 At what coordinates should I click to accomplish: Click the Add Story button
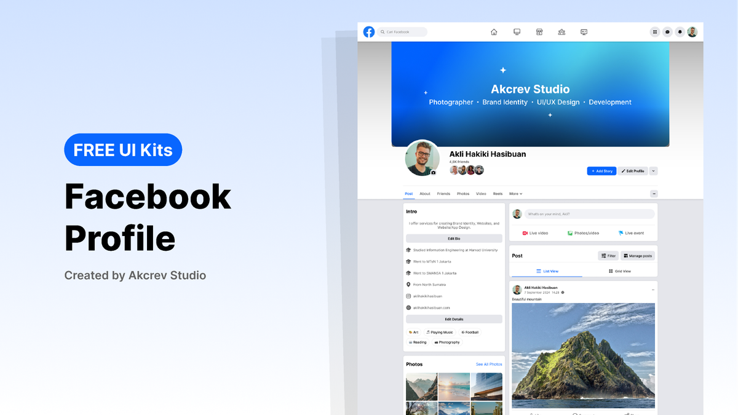click(601, 171)
